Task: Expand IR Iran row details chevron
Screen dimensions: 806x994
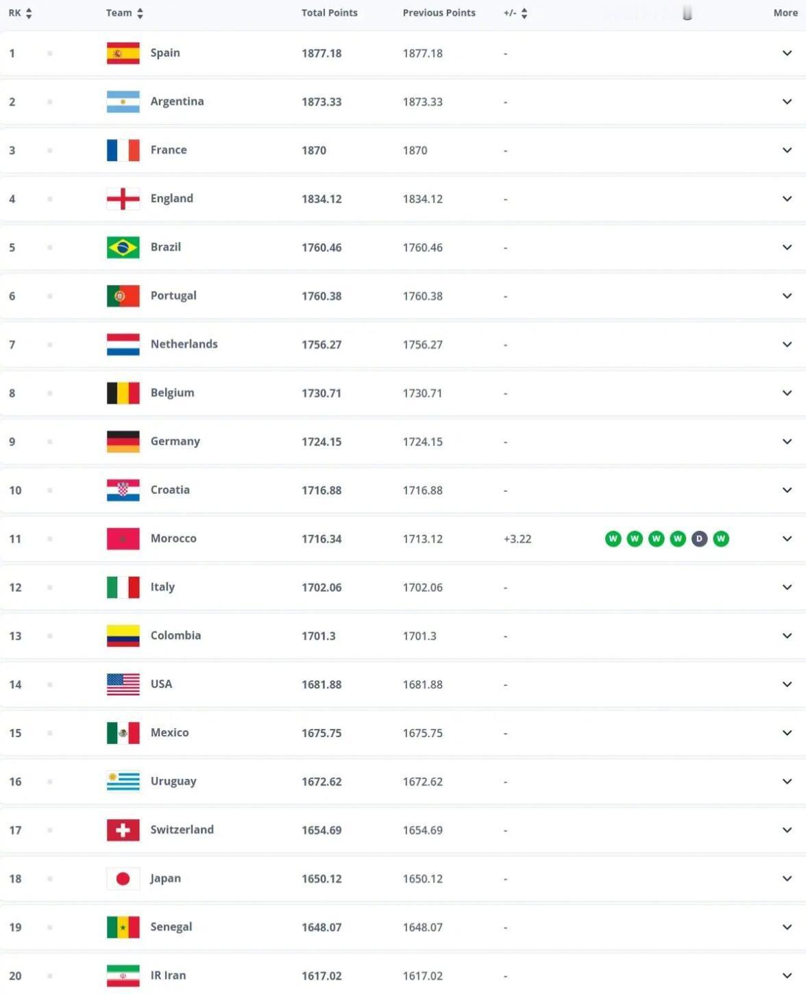Action: point(787,976)
